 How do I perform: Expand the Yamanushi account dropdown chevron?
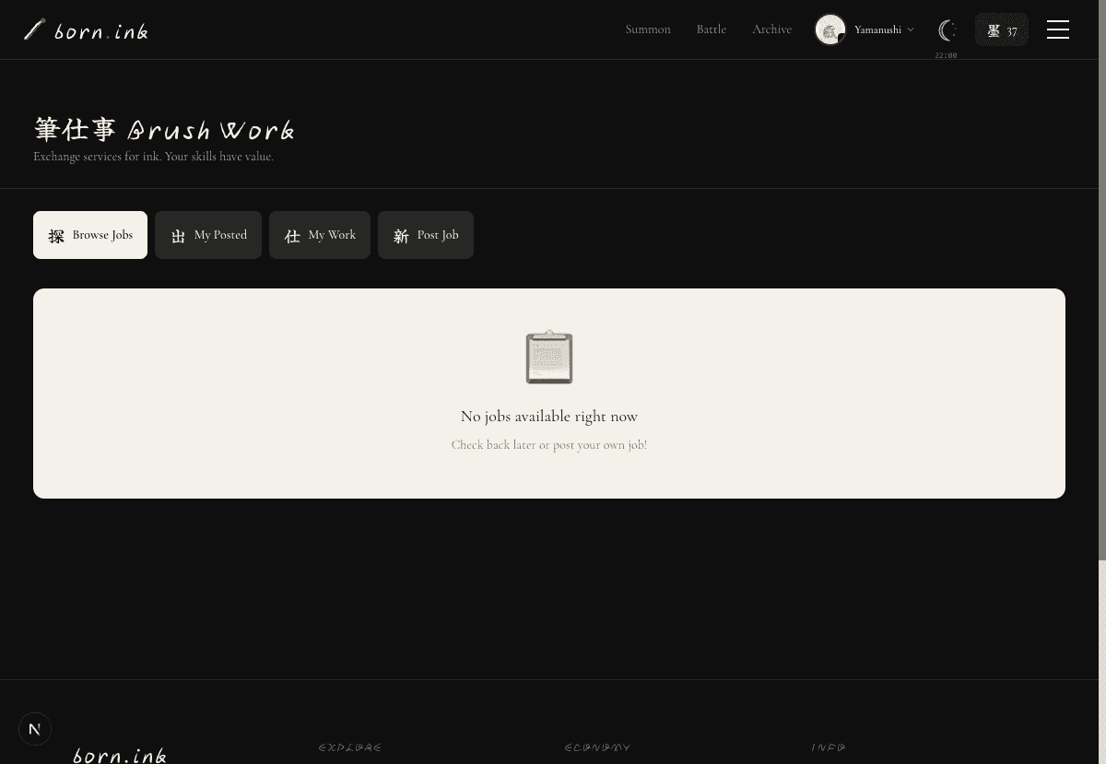click(x=911, y=30)
